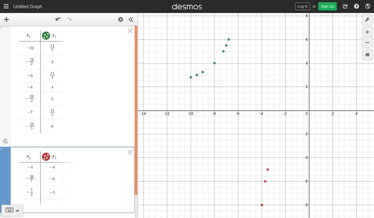Click y1 cell with value 6

(x=52, y=126)
